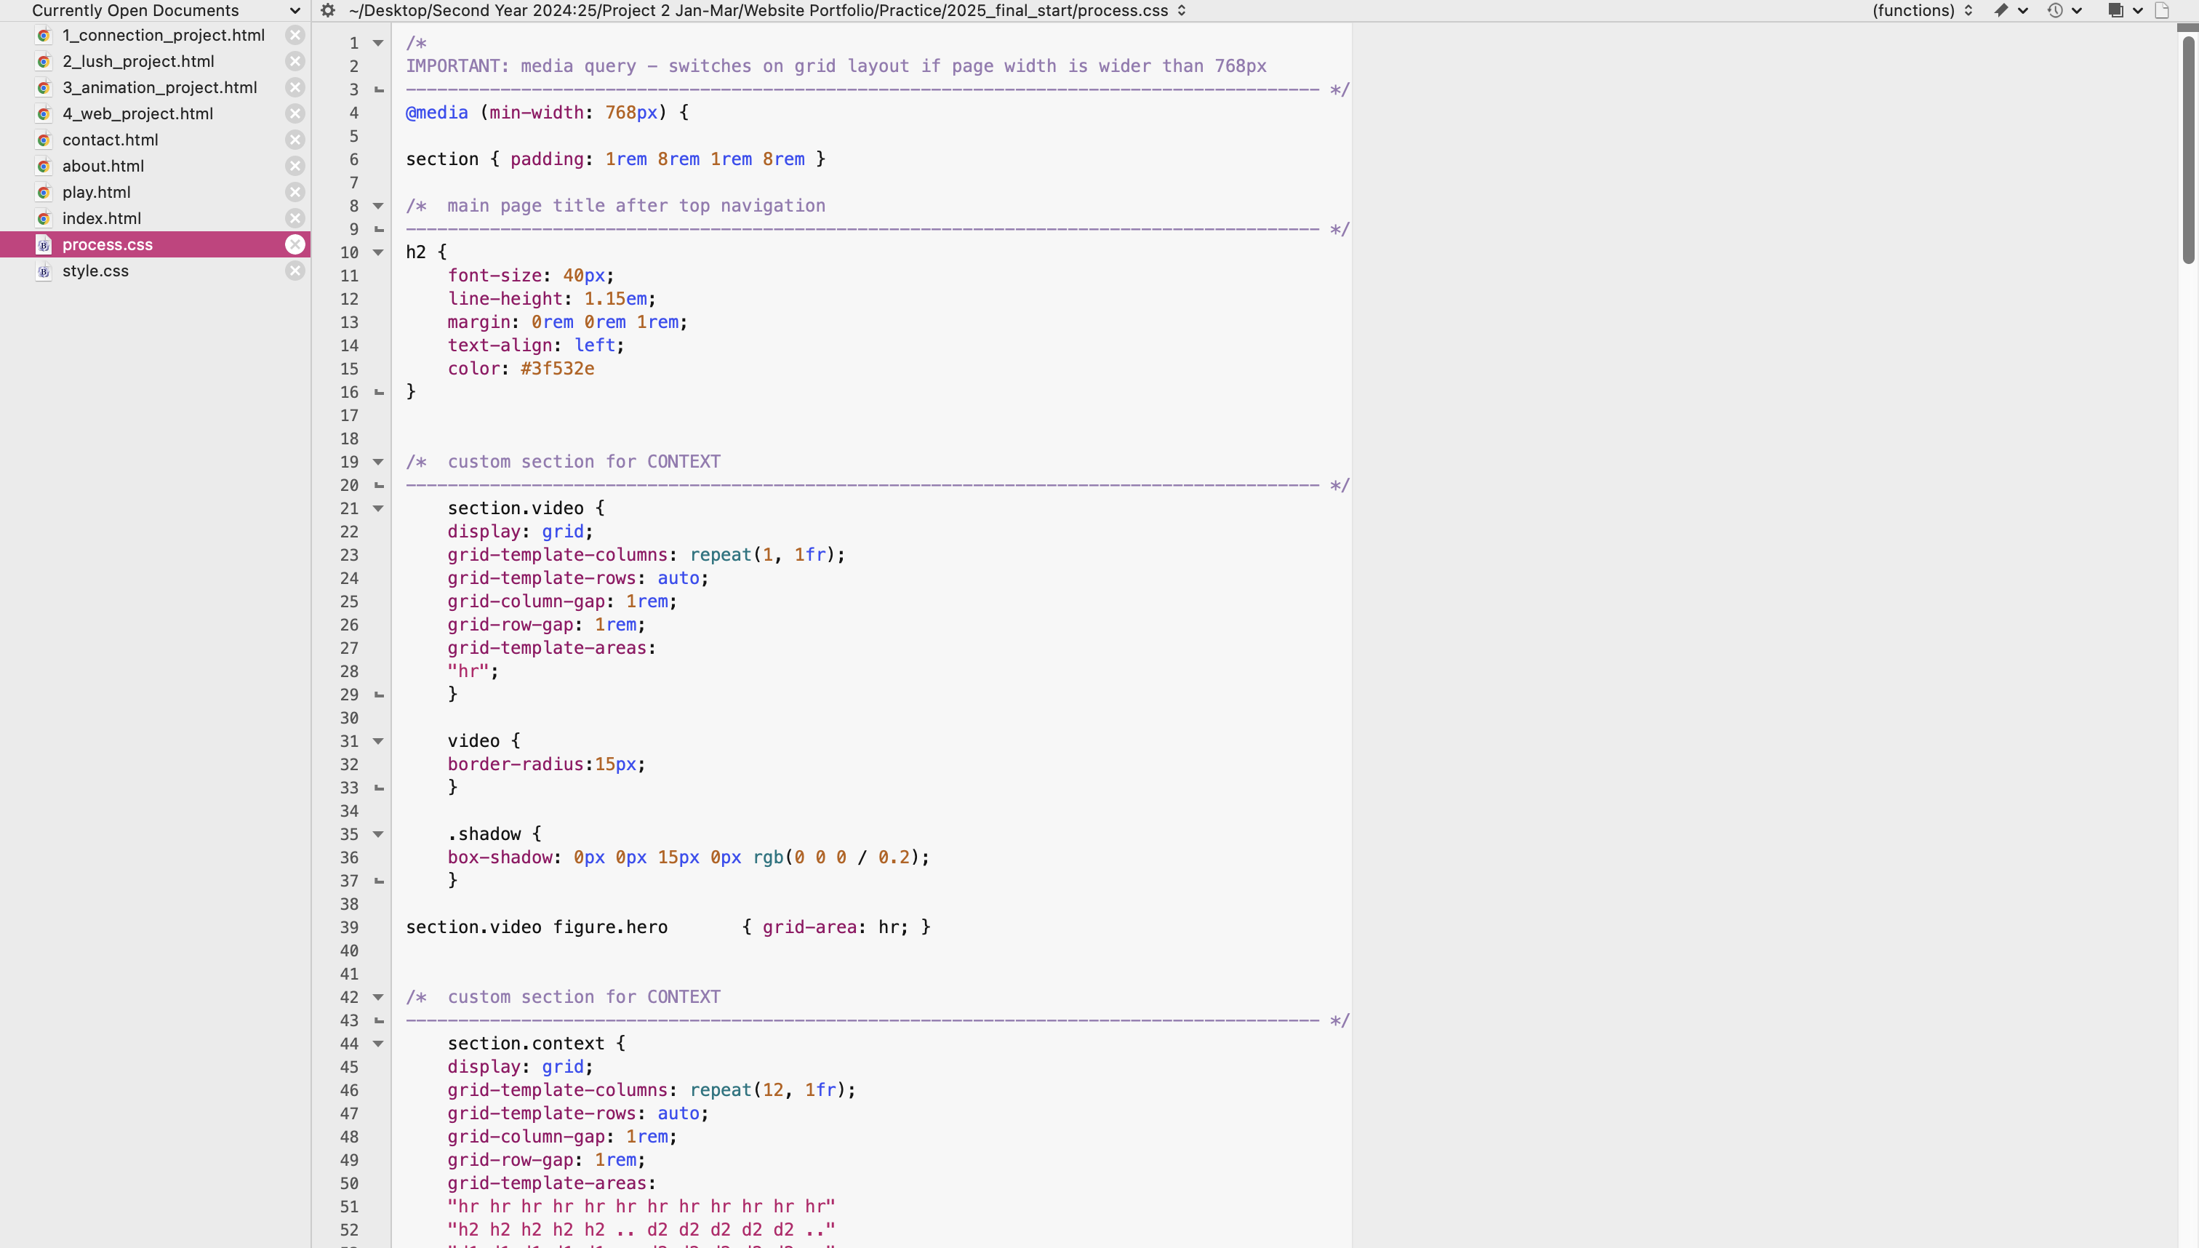Viewport: 2199px width, 1248px height.
Task: Open the includes/counterparts popup icon
Action: (2116, 10)
